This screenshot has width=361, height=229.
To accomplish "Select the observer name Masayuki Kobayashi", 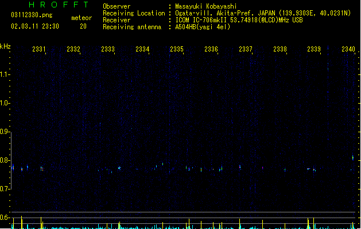I will [x=206, y=6].
